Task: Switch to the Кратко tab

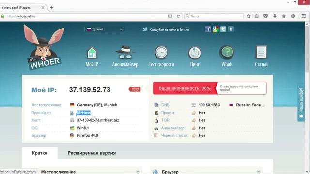Action: click(40, 153)
